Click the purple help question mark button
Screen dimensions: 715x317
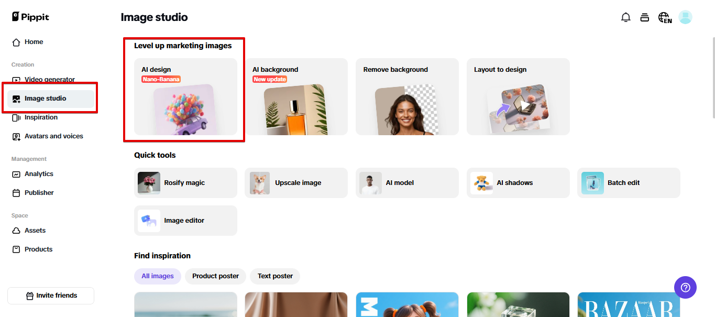[x=685, y=287]
